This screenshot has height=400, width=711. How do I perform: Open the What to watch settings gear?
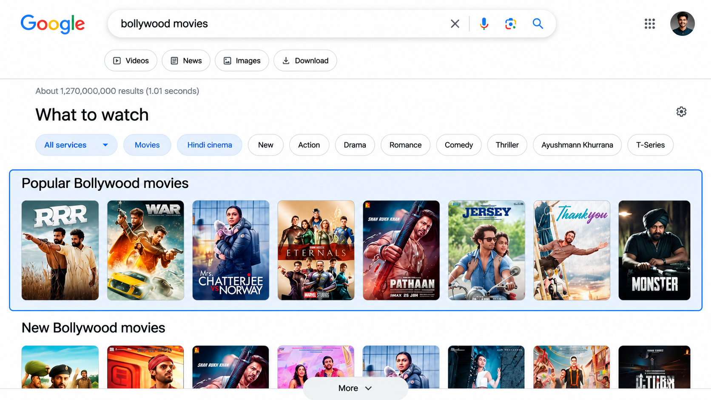point(681,112)
